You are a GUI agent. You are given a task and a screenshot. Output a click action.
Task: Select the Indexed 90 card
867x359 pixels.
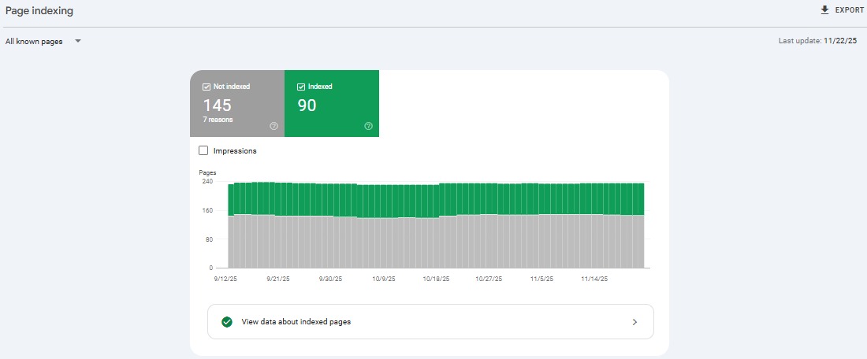click(x=332, y=103)
